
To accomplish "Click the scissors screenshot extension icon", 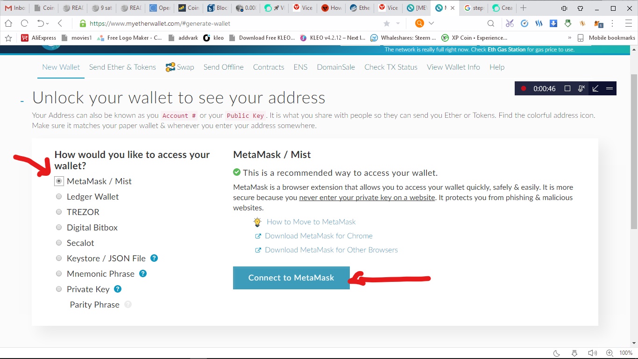I will [x=510, y=23].
